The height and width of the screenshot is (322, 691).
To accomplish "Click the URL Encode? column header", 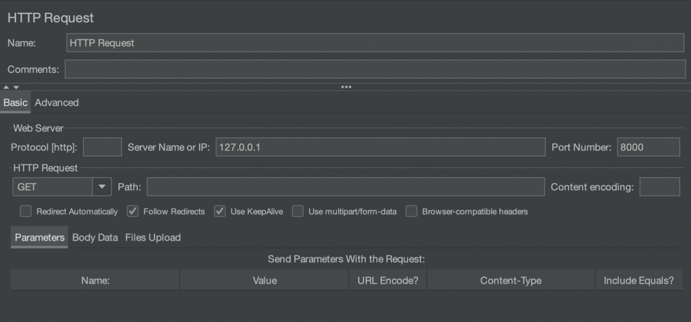I will click(x=388, y=280).
